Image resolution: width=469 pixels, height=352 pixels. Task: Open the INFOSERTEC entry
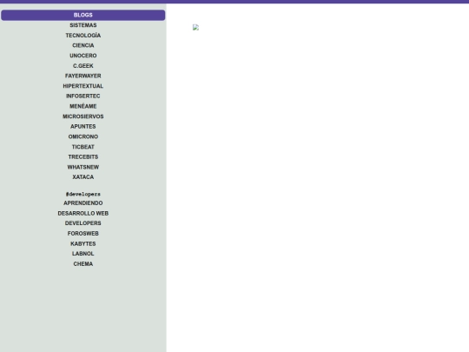(83, 96)
